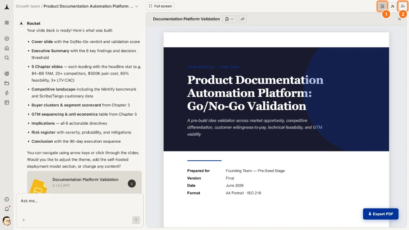
Task: Go to the Growth team breadcrumb
Action: click(x=28, y=6)
